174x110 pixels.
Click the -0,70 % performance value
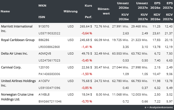click(87, 101)
